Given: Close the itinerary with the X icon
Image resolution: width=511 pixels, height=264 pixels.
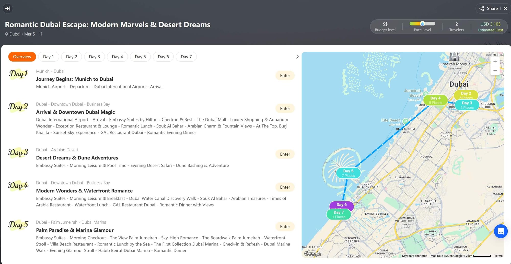Looking at the screenshot, I should (x=505, y=8).
